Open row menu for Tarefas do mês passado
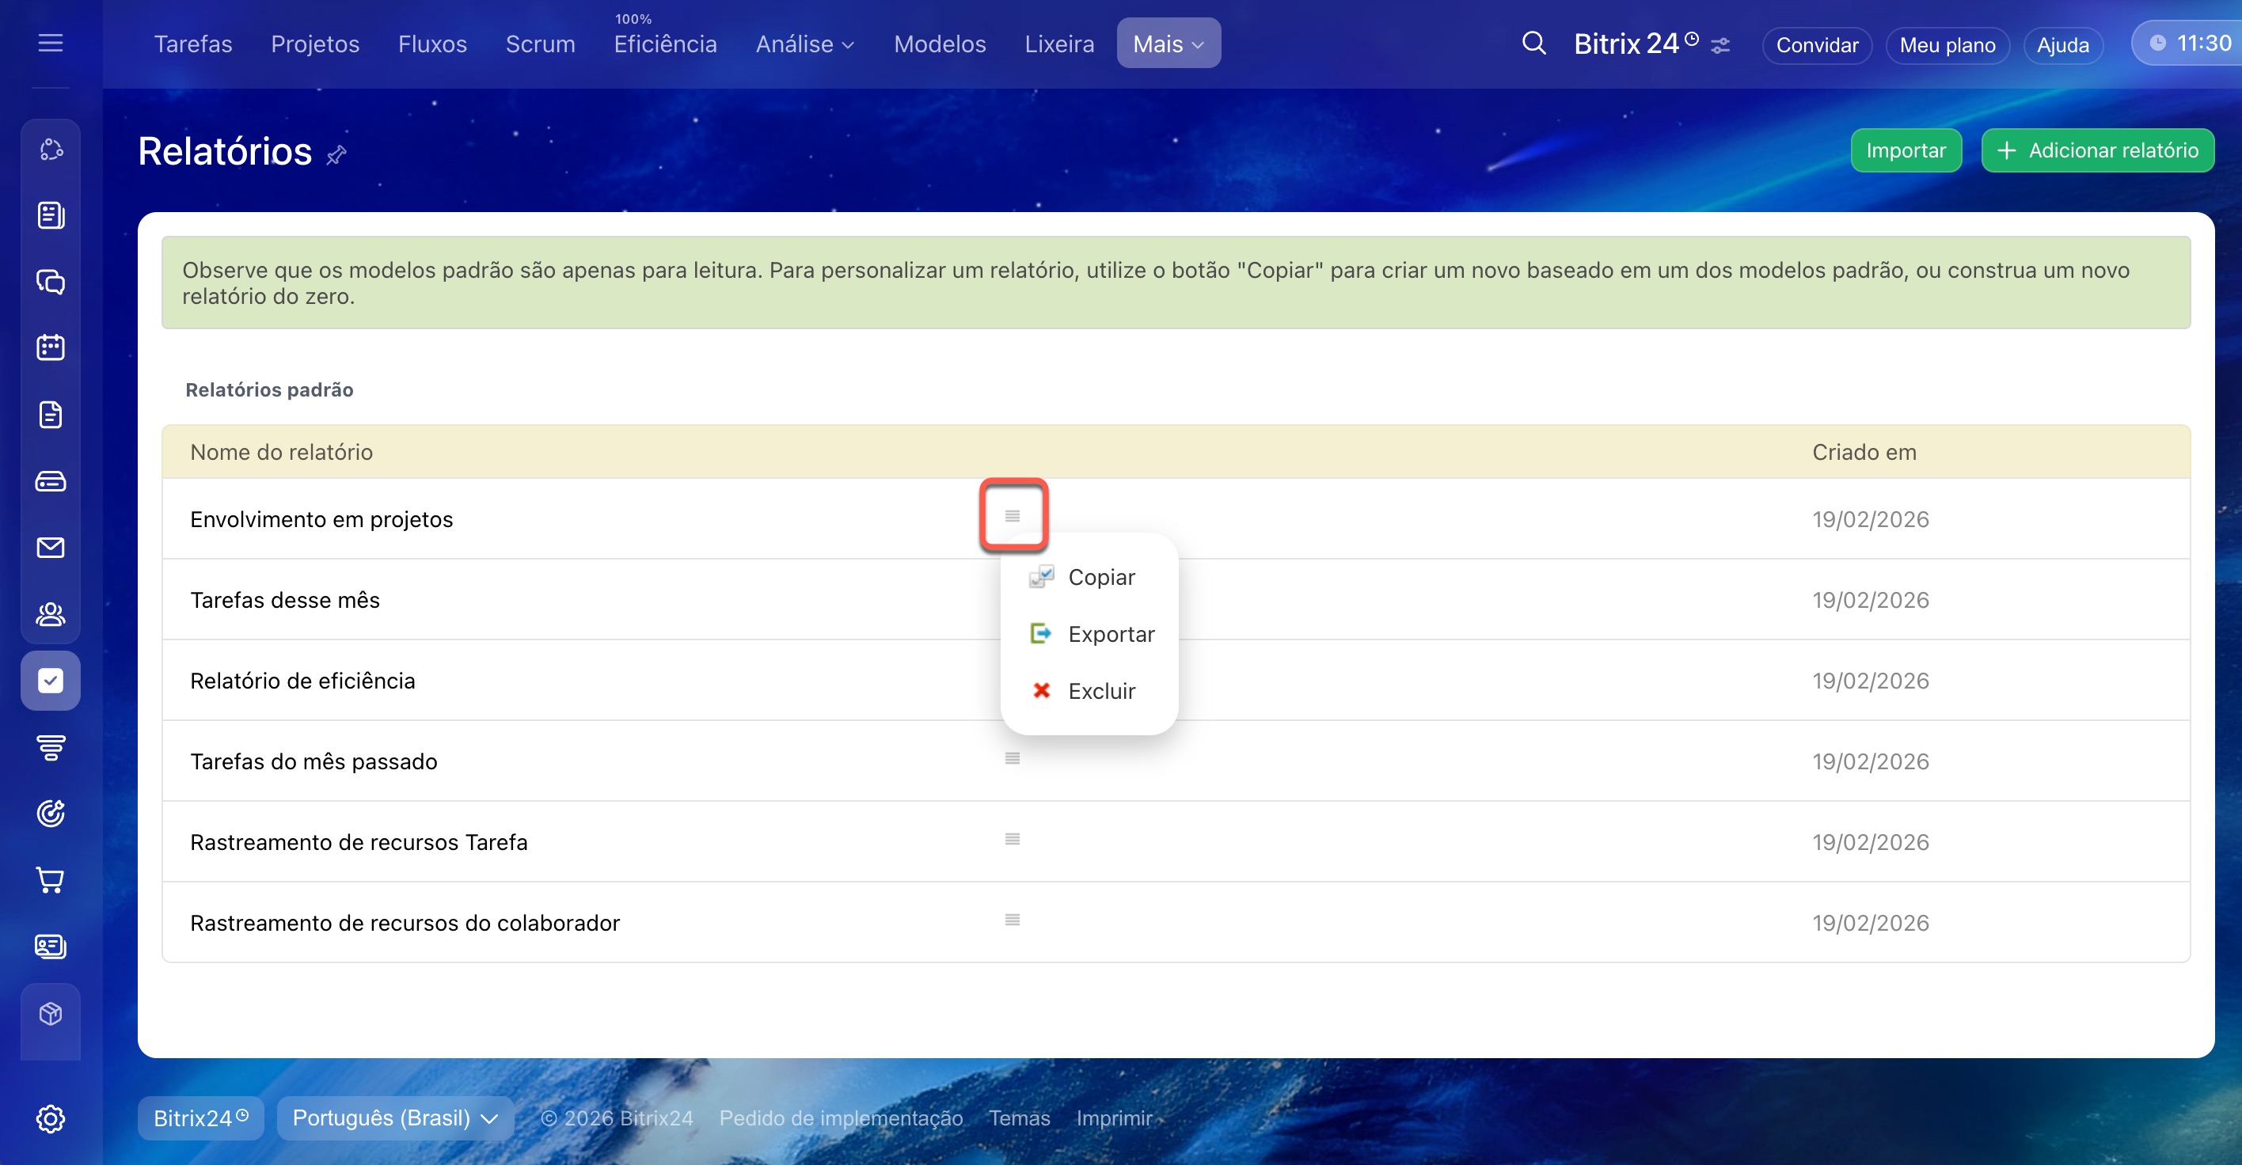 (x=1011, y=759)
